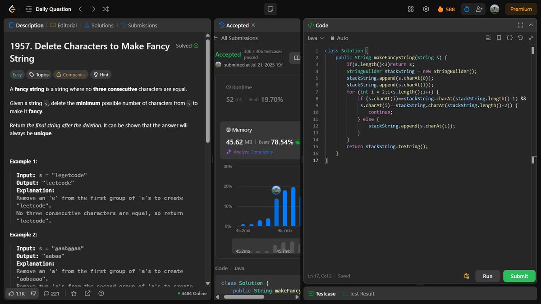
Task: Switch to the Editorial tab
Action: point(64,25)
